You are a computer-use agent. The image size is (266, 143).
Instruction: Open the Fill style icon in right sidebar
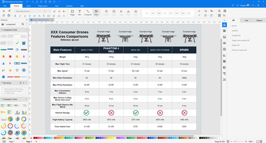(x=224, y=25)
